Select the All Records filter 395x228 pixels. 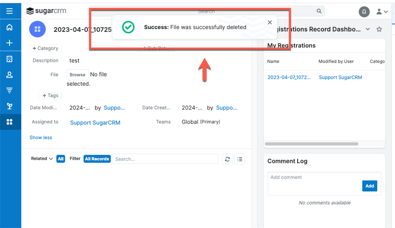pyautogui.click(x=97, y=159)
